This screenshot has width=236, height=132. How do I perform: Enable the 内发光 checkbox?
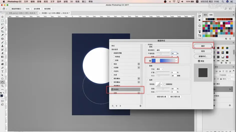click(112, 71)
